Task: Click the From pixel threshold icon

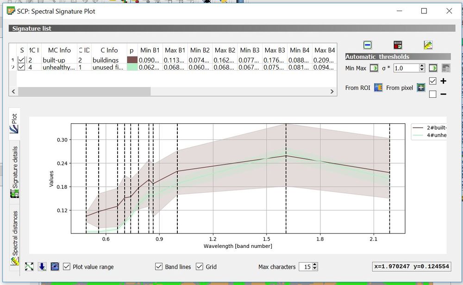Action: tap(420, 88)
